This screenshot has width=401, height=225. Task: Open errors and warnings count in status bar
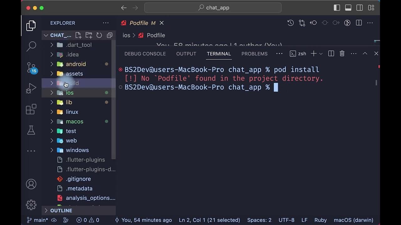click(x=88, y=220)
